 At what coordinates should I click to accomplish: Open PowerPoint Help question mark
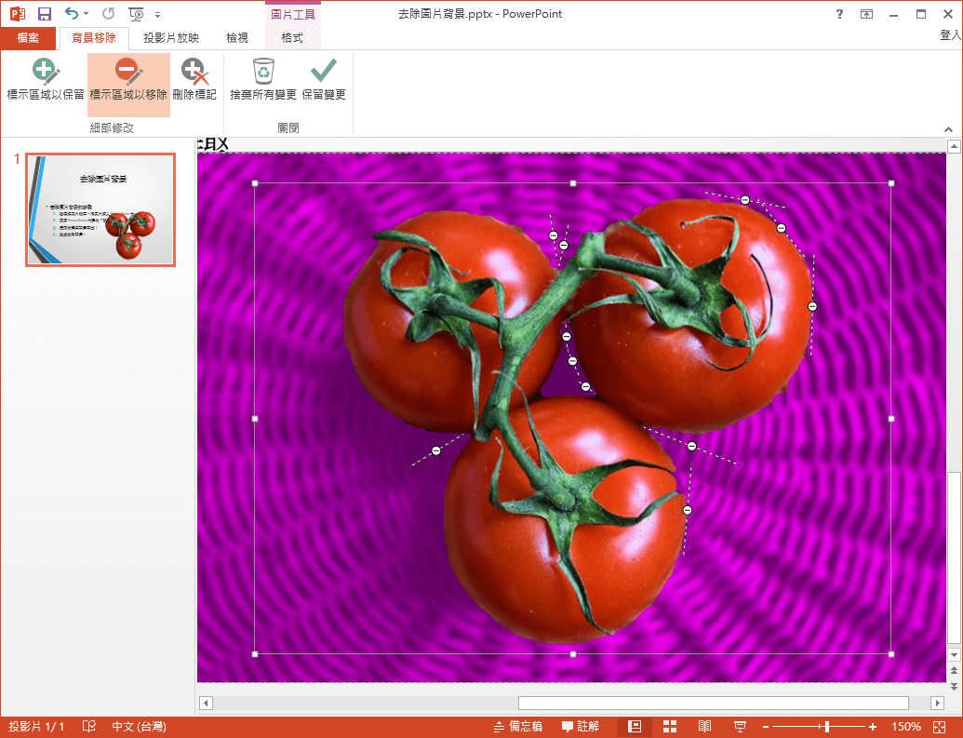(839, 14)
